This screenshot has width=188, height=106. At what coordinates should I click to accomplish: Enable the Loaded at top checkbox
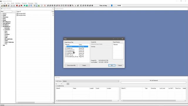(x=56, y=86)
